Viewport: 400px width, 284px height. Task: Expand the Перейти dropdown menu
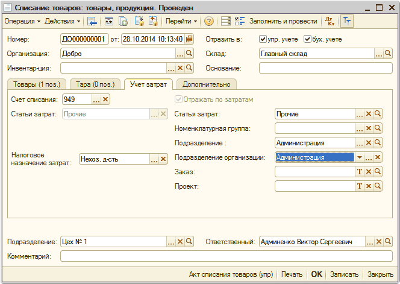181,21
